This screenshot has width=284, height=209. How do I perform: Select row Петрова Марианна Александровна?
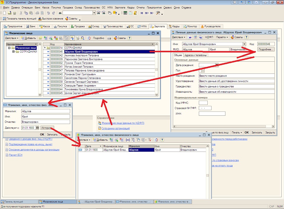(99, 71)
